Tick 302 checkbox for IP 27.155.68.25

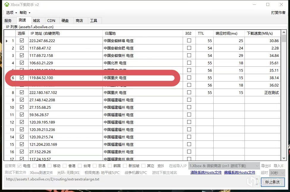click(x=189, y=107)
